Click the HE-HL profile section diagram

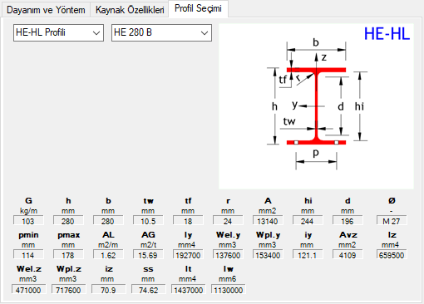click(x=316, y=106)
